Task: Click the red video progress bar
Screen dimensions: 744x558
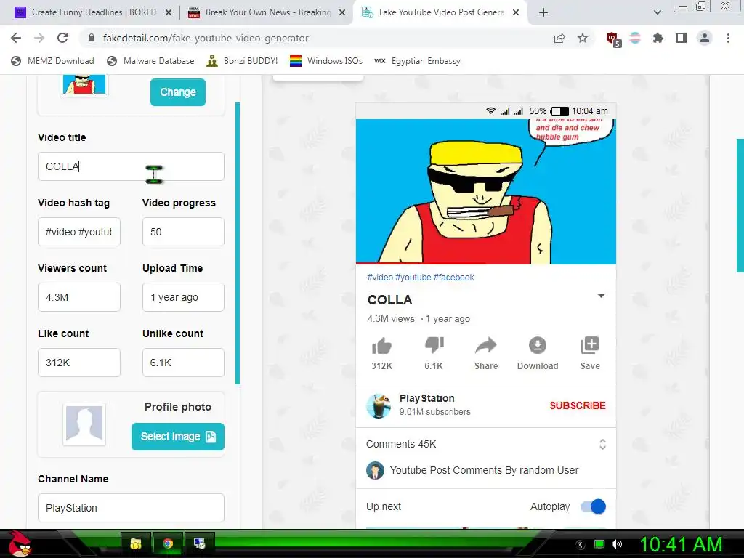Action: [x=421, y=263]
